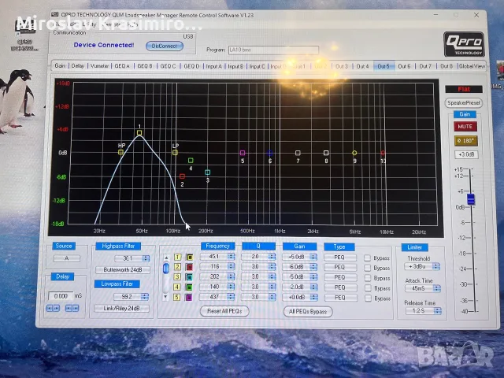Click the Delay 0.000 mS field
This screenshot has width=504, height=378.
point(61,296)
